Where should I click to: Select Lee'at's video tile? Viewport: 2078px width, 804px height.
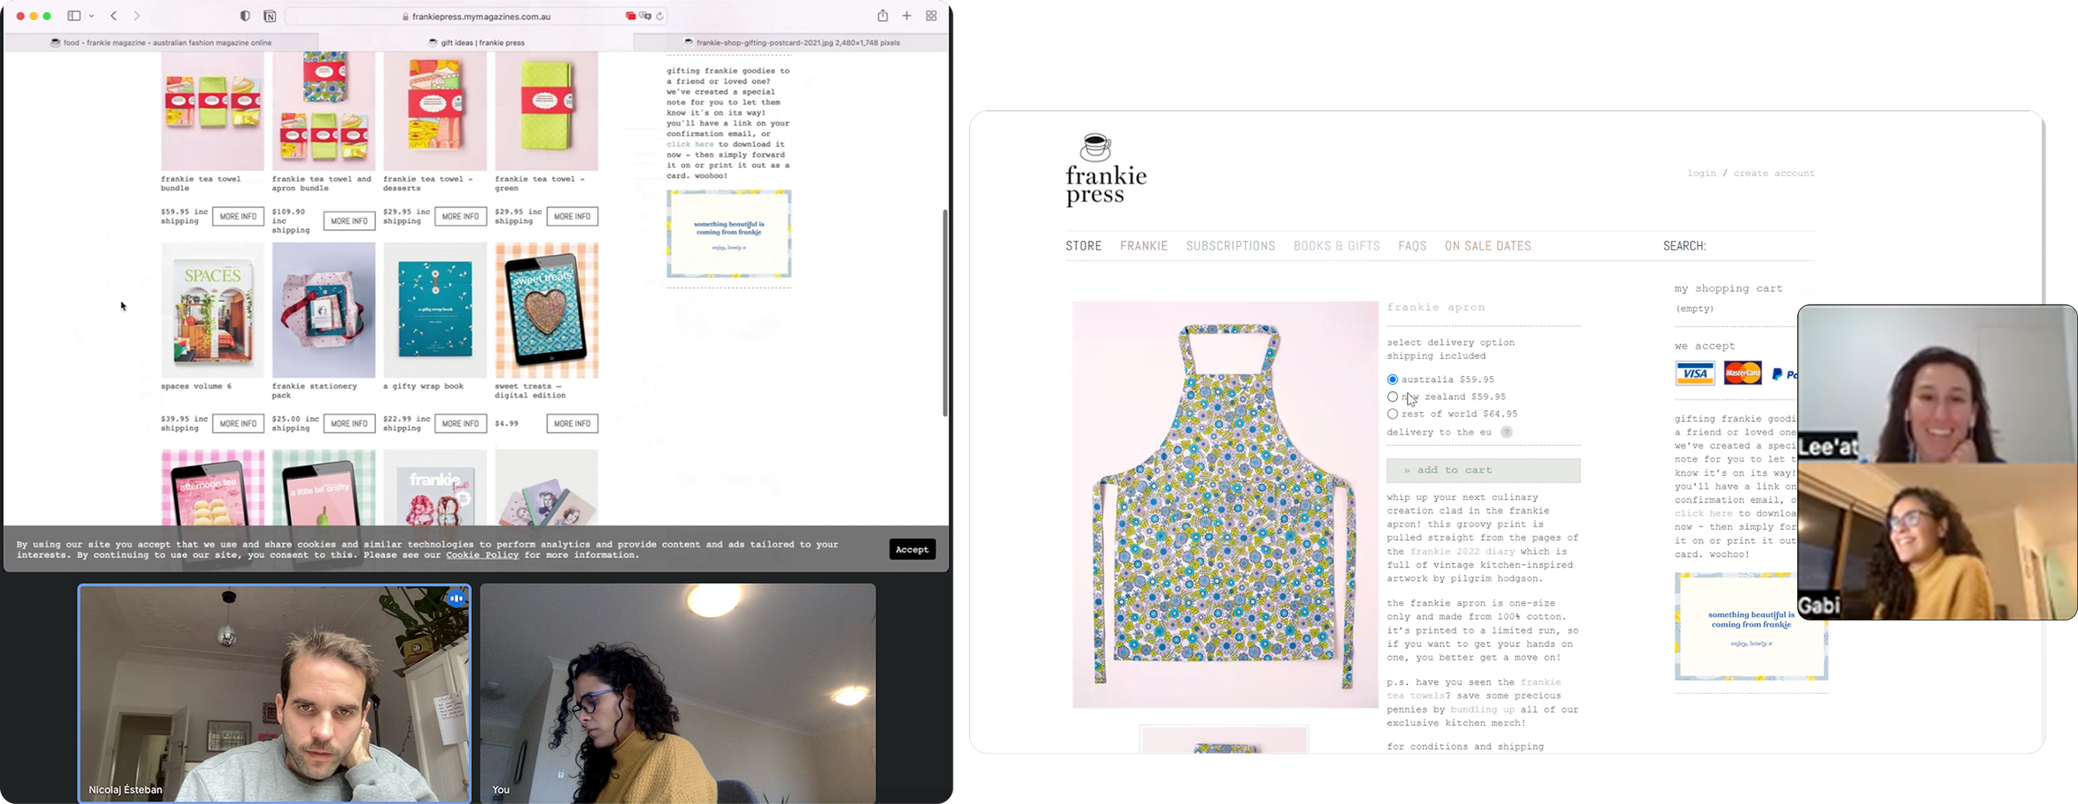click(x=1937, y=384)
